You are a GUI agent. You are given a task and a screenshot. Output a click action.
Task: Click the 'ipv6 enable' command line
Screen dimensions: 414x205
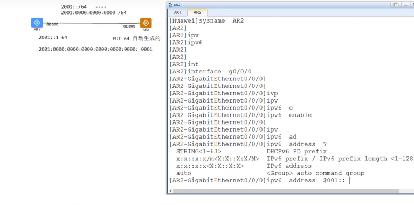(x=240, y=115)
